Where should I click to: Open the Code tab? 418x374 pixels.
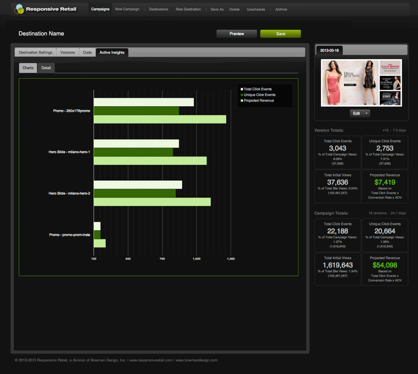pos(87,53)
